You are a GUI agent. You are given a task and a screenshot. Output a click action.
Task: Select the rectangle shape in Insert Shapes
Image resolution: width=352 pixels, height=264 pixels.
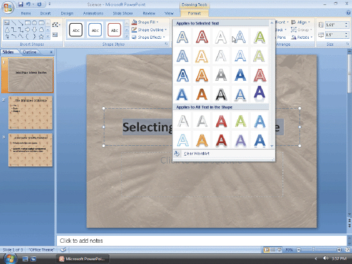click(28, 23)
